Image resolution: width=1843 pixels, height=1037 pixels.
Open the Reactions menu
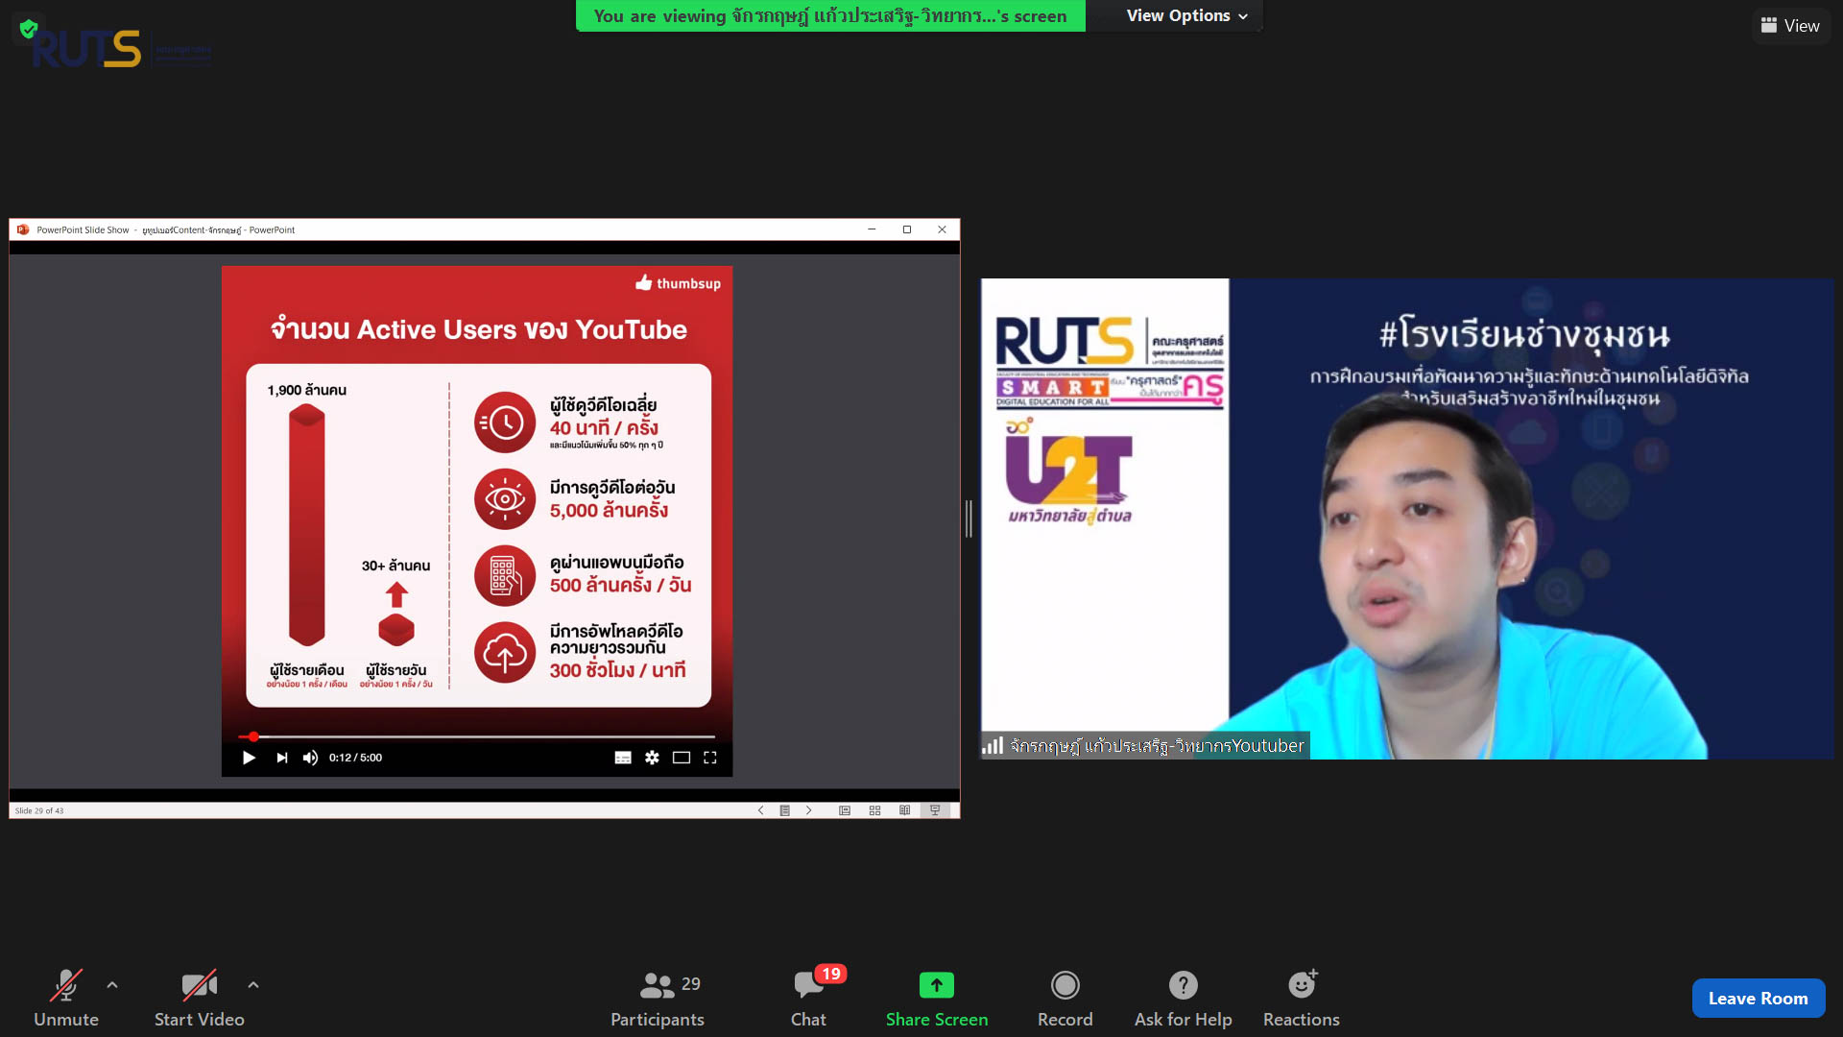[x=1302, y=999]
